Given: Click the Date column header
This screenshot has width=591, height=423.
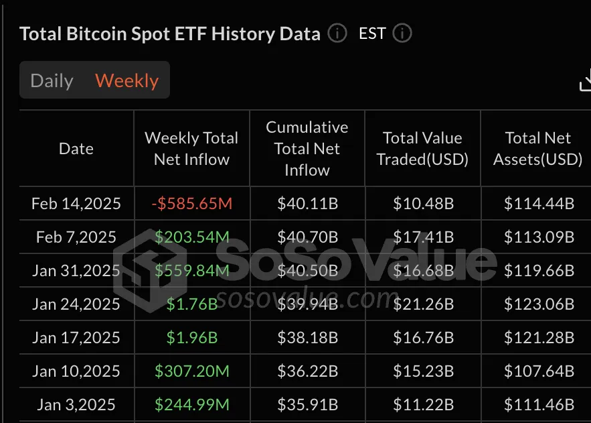Looking at the screenshot, I should [76, 148].
